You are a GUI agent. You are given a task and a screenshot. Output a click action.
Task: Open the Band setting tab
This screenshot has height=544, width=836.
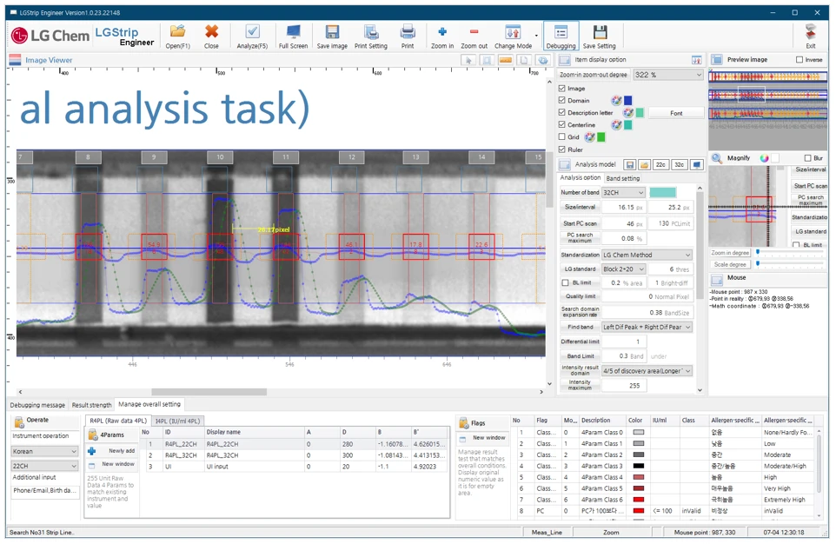[623, 179]
